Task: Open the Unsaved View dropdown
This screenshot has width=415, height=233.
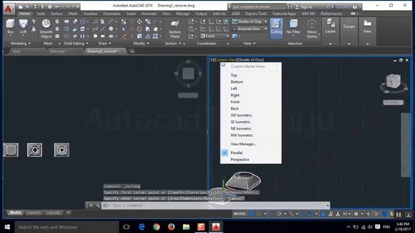Action: [250, 28]
